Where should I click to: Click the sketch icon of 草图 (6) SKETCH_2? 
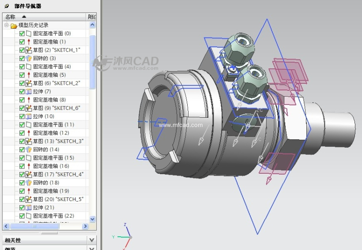tap(28, 83)
